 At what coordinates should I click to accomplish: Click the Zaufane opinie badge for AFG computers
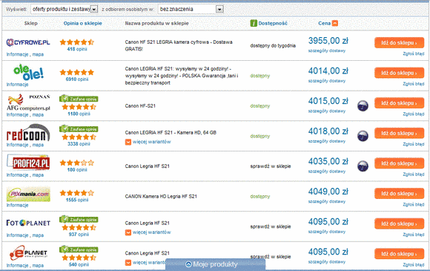(79, 99)
